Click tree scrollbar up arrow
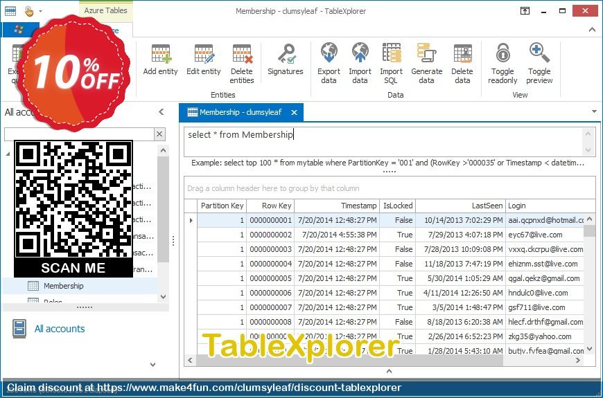The height and width of the screenshot is (398, 603). click(x=163, y=151)
